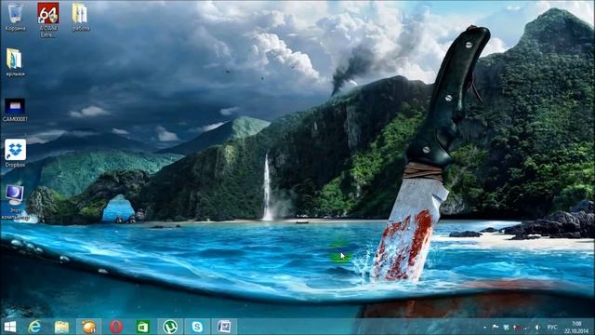Click the Windows Start button
This screenshot has height=335, width=595.
pos(10,327)
